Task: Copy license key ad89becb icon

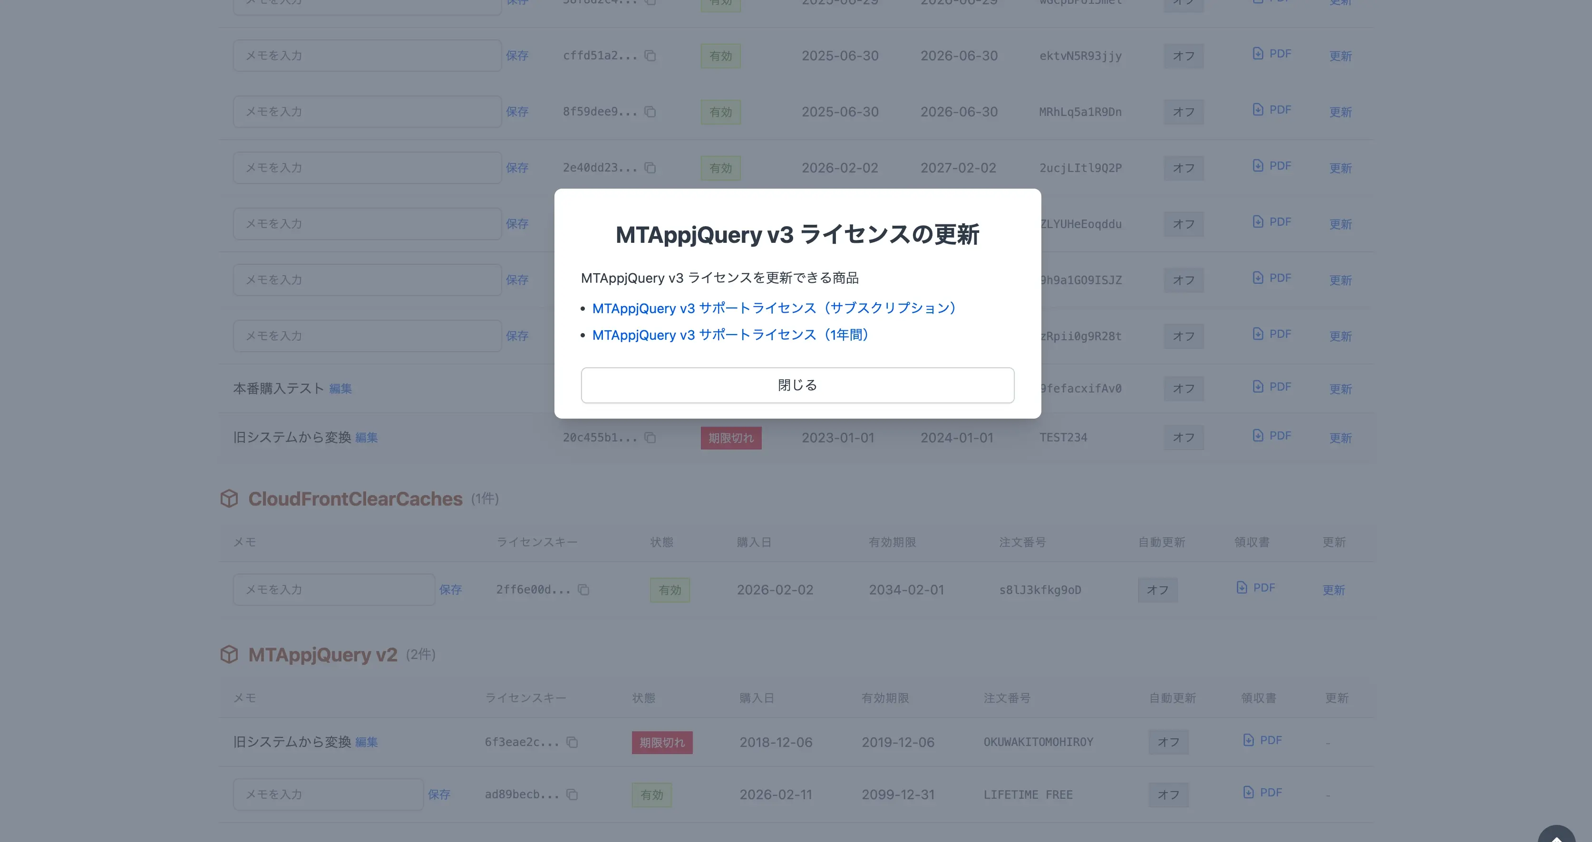Action: tap(572, 794)
